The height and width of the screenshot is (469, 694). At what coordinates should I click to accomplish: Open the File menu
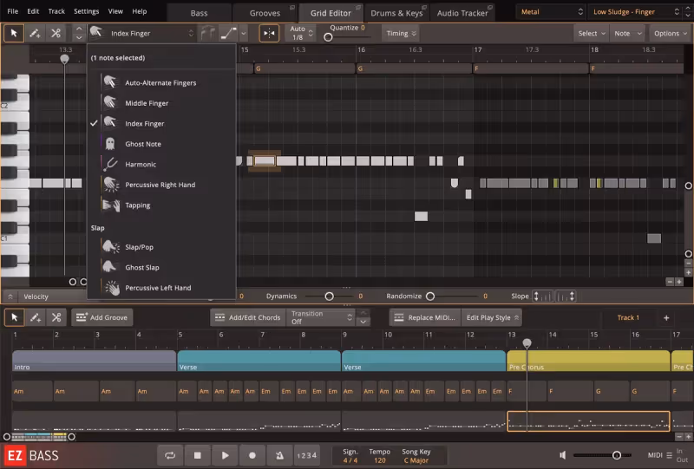[13, 11]
